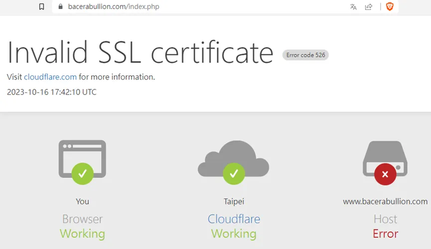
Task: Open the translate page icon
Action: pyautogui.click(x=353, y=7)
